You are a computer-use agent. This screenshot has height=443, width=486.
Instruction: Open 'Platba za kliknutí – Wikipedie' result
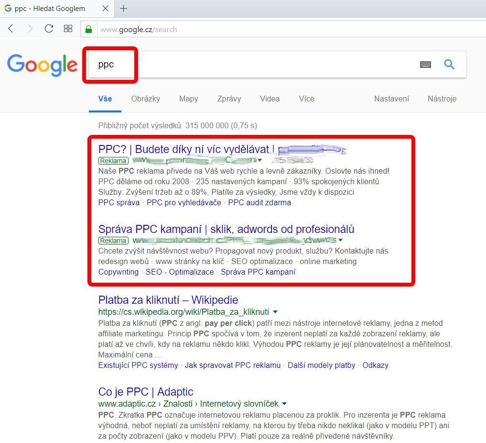click(168, 300)
